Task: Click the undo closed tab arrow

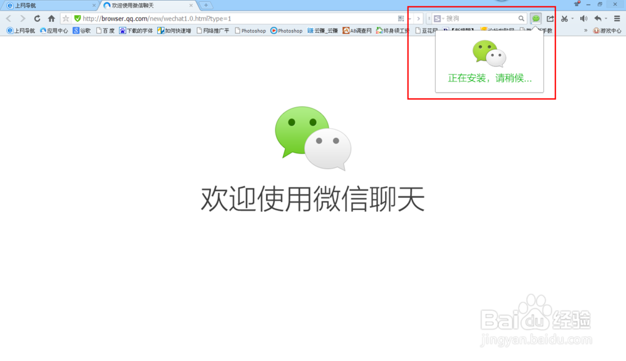Action: tap(598, 18)
